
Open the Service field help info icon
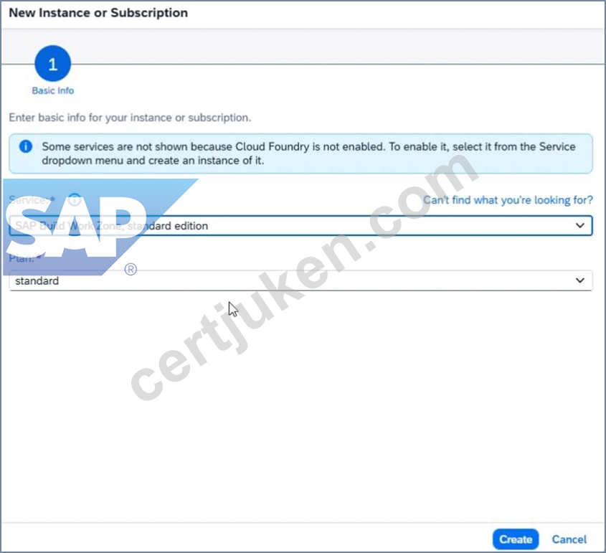[74, 200]
